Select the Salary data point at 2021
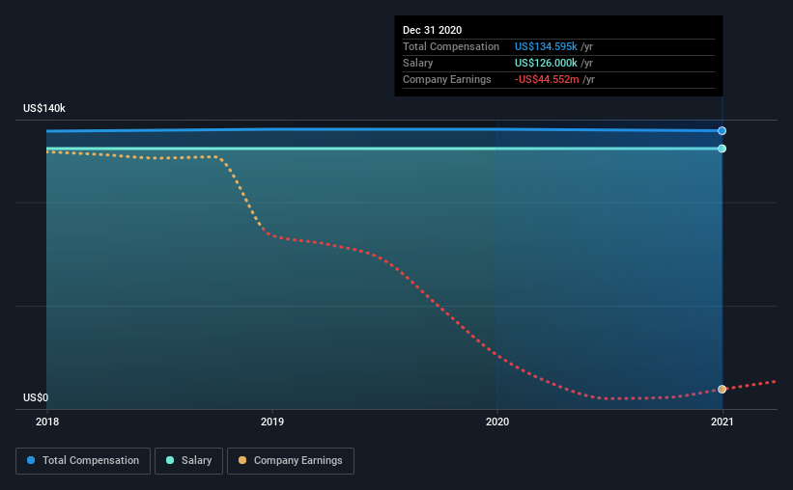Screen dimensions: 793x490 pos(722,149)
